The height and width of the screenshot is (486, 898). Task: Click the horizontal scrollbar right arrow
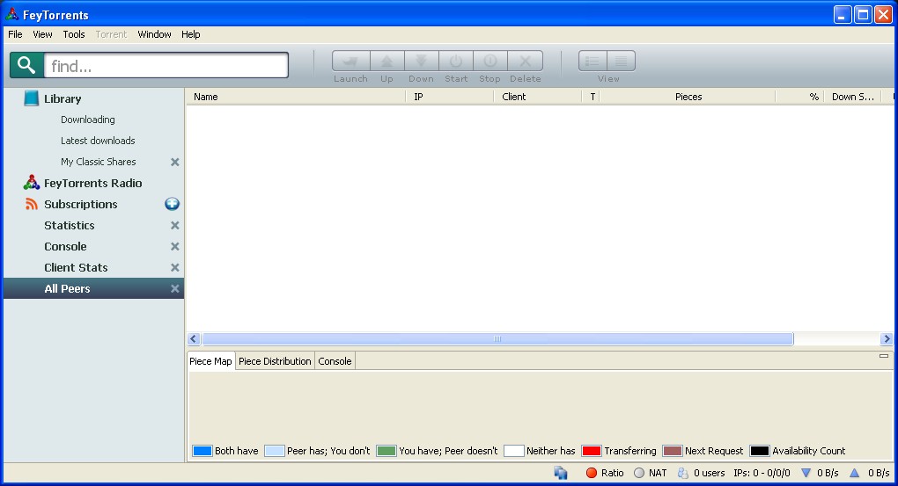887,339
